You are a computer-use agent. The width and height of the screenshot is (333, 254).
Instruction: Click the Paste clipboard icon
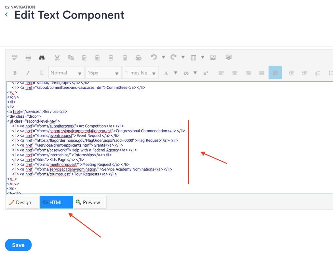84,58
